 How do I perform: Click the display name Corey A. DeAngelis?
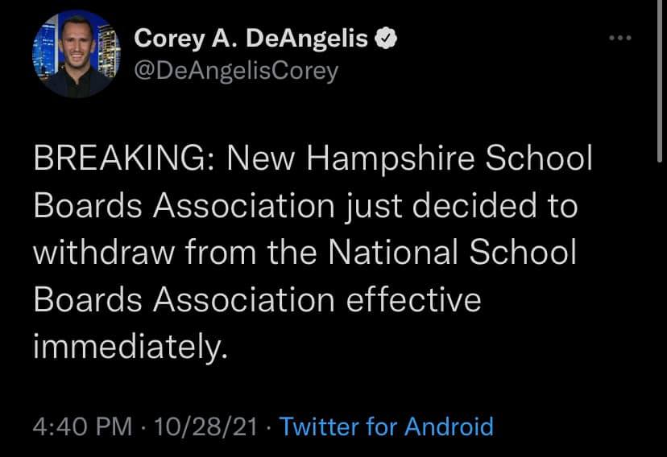tap(251, 38)
